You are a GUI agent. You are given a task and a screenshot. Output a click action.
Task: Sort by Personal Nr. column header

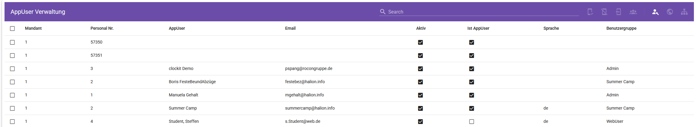[x=102, y=28]
